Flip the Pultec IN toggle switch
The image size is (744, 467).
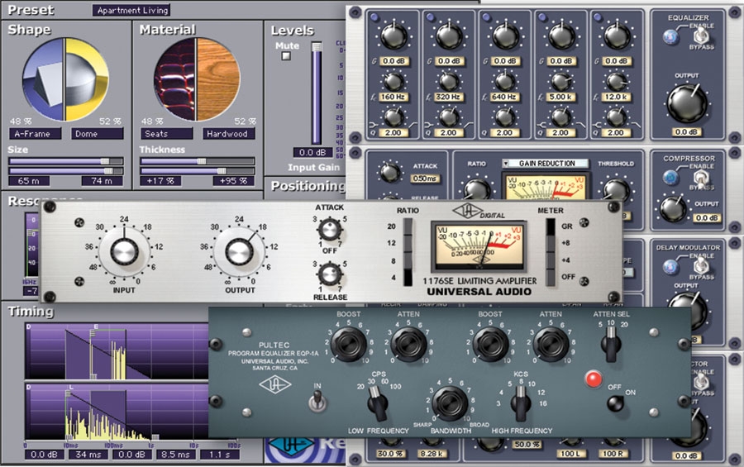pyautogui.click(x=317, y=400)
